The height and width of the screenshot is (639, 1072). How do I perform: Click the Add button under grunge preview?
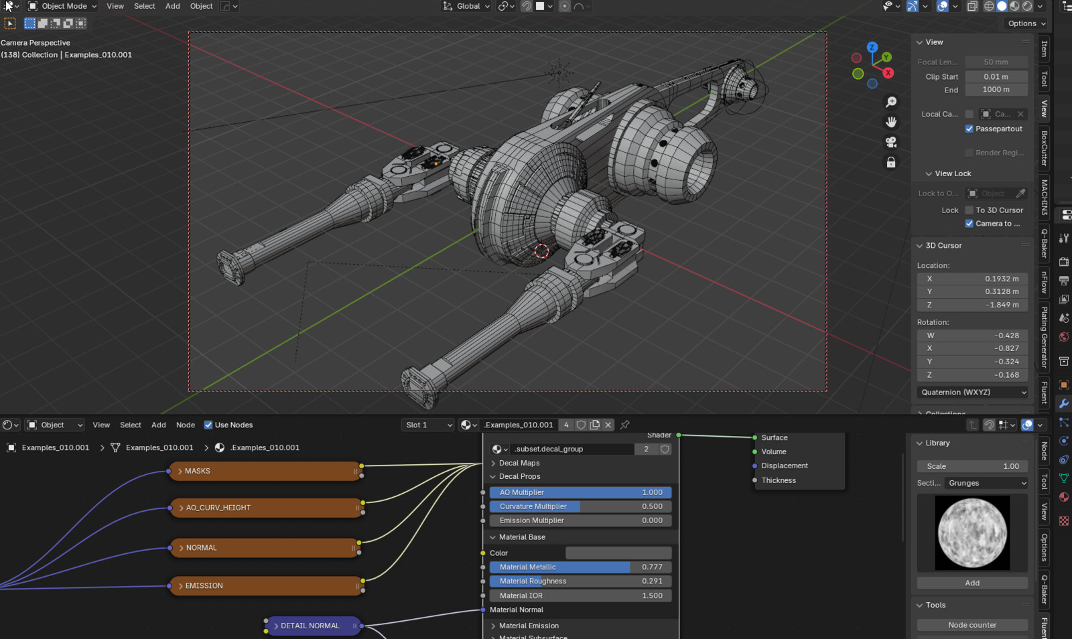point(972,583)
